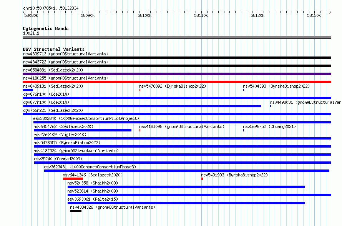Select esv2760109 (Vogler2010) label
This screenshot has width=342, height=226.
(x=60, y=135)
